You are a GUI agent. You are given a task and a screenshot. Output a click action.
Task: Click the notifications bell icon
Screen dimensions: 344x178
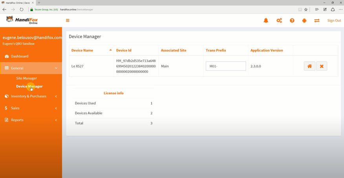coord(266,20)
